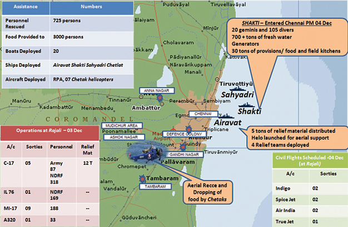Click the 'Triplicane' place name
The image size is (348, 227).
[216, 129]
